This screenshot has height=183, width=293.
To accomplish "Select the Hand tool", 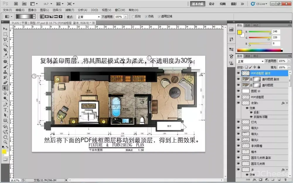I will pyautogui.click(x=5, y=136).
